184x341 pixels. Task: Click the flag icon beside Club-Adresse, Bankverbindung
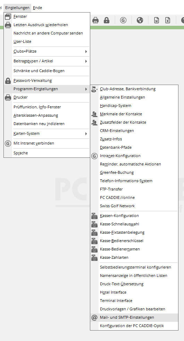[x=94, y=89]
